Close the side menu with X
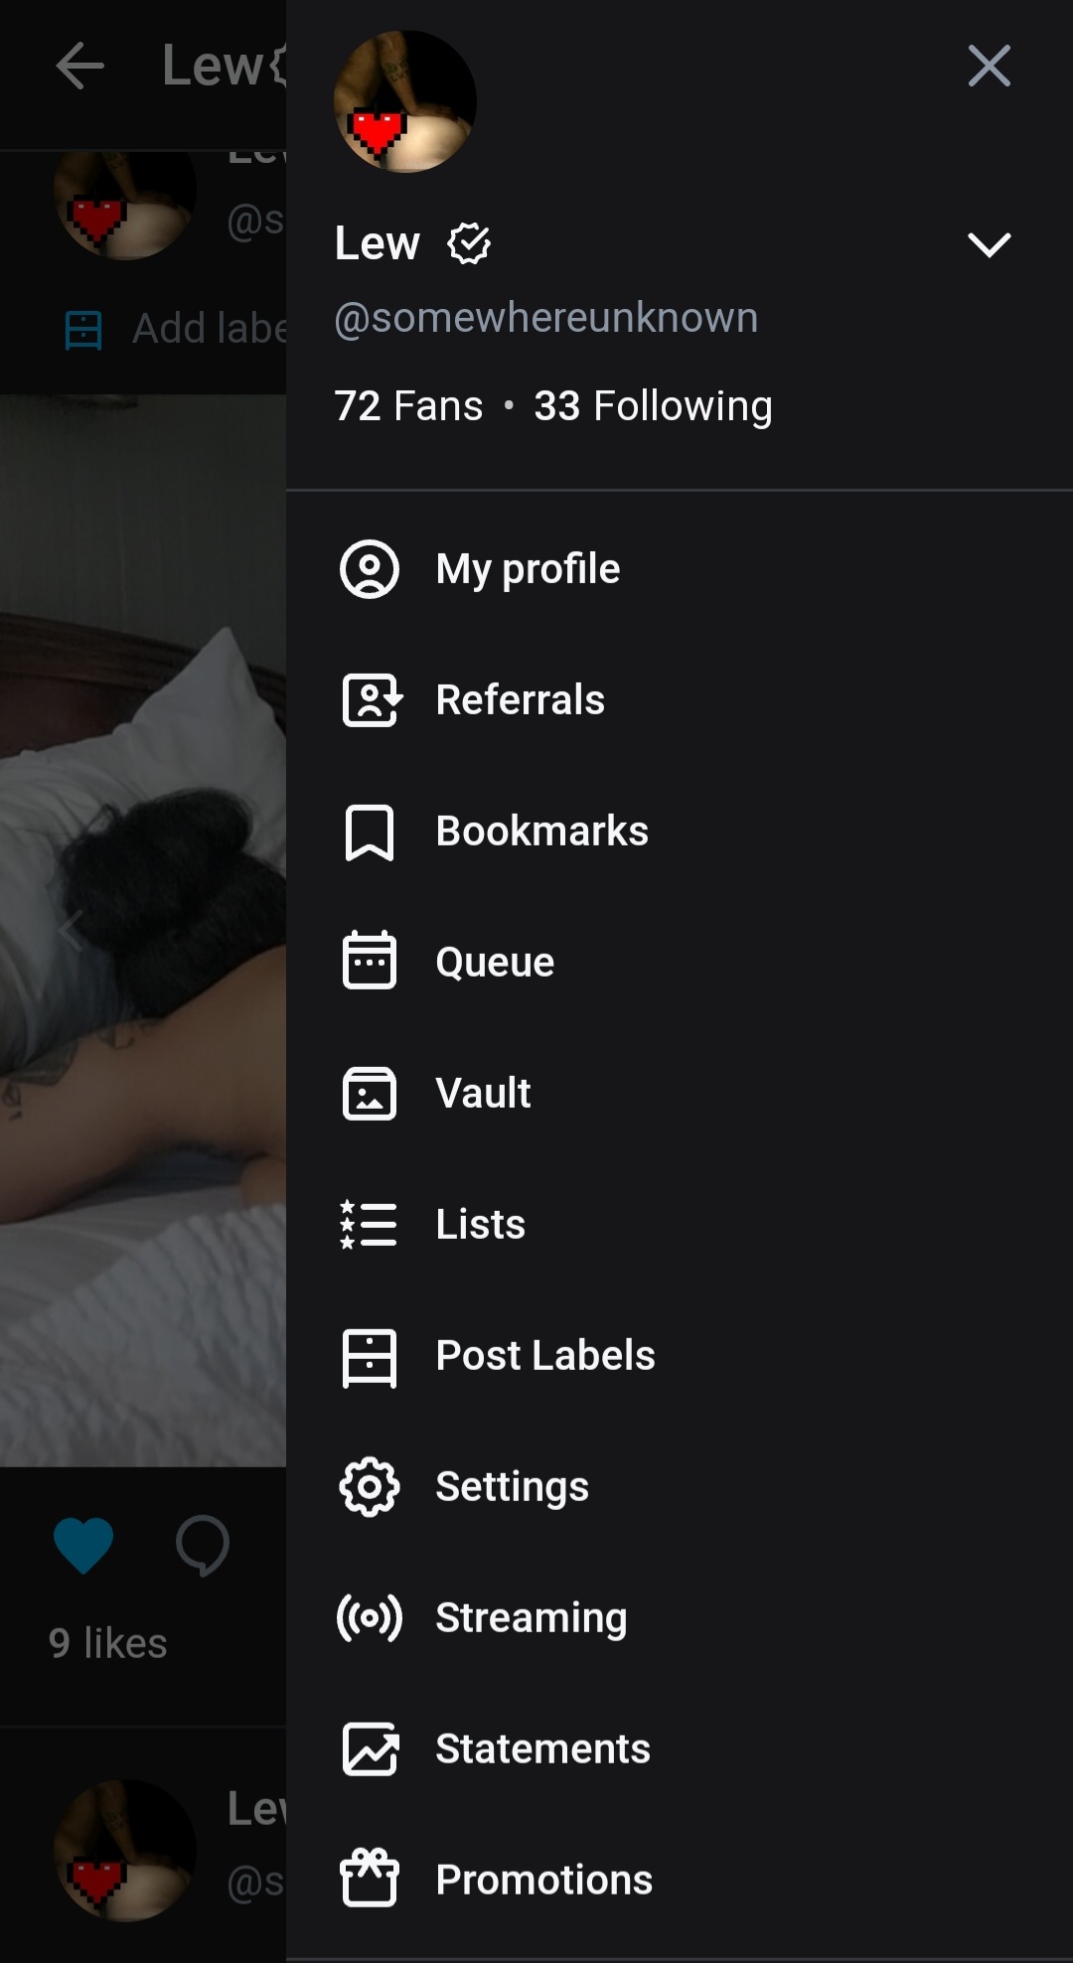 click(x=989, y=67)
